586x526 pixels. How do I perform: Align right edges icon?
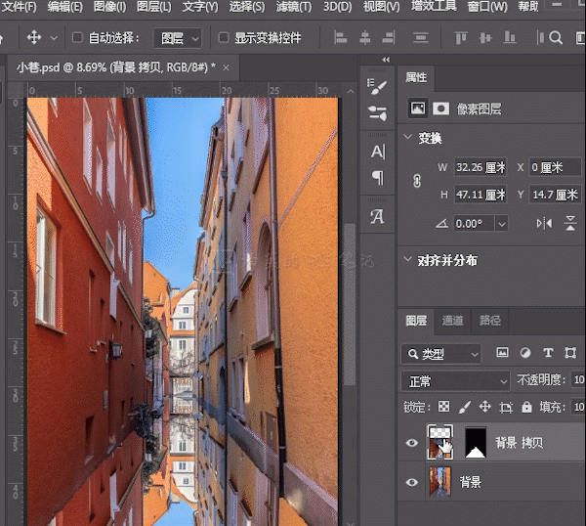389,38
